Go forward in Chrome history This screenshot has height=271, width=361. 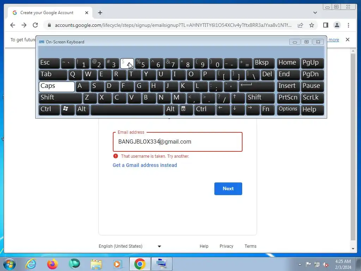pos(24,25)
